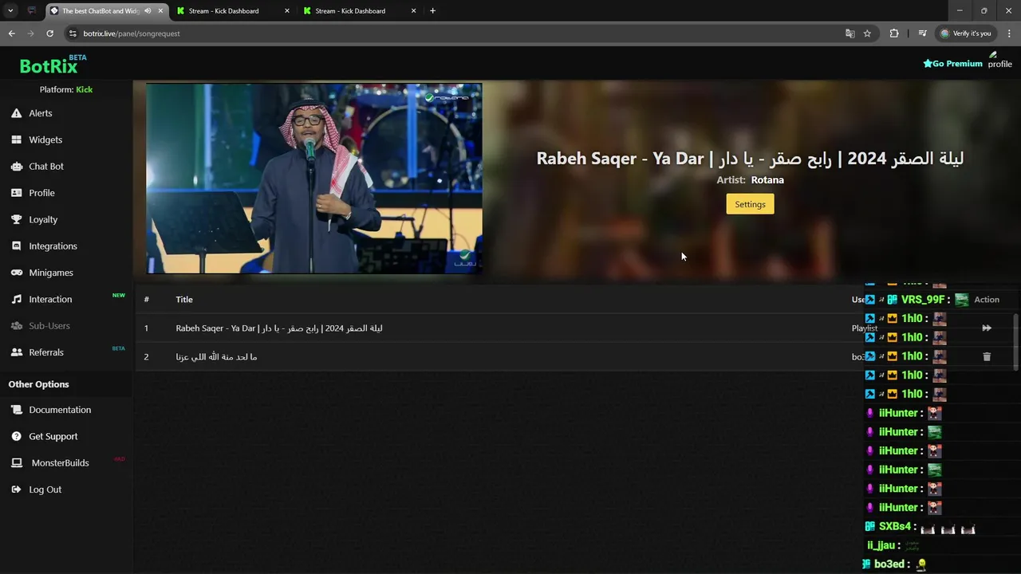Click SXBs4 username in chat overlay

[895, 527]
